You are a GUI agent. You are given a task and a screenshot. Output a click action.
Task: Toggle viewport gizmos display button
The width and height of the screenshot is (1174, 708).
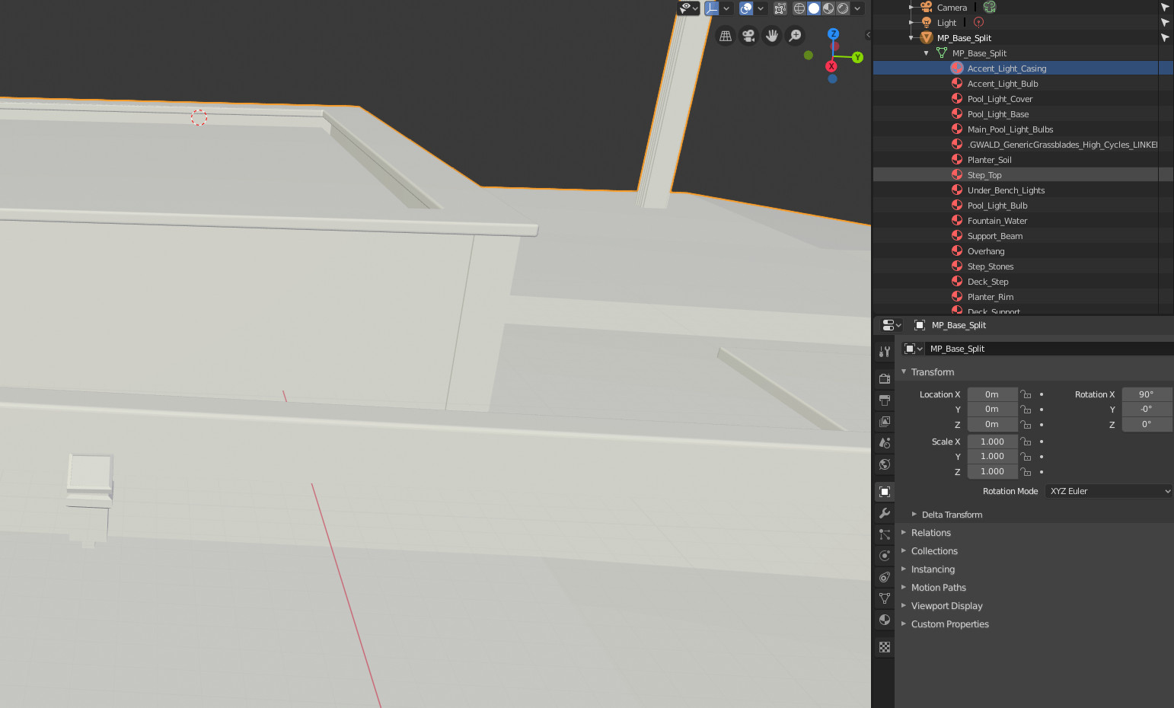(712, 8)
